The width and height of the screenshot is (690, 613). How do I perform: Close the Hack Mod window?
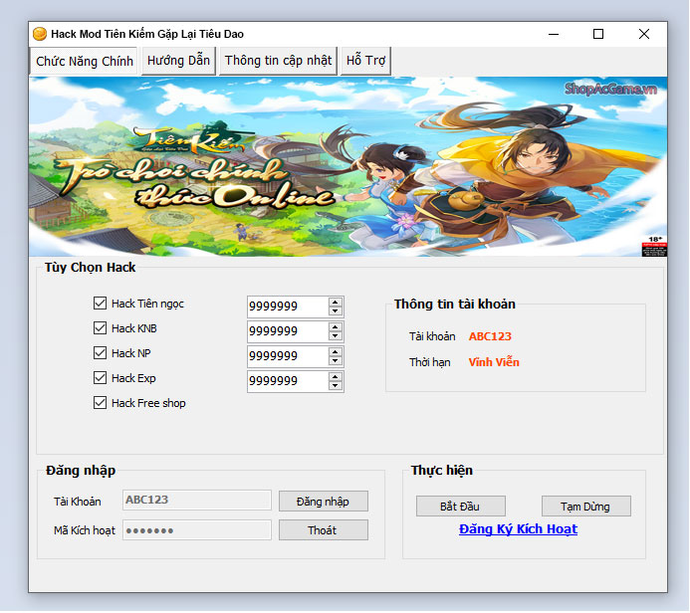coord(644,34)
